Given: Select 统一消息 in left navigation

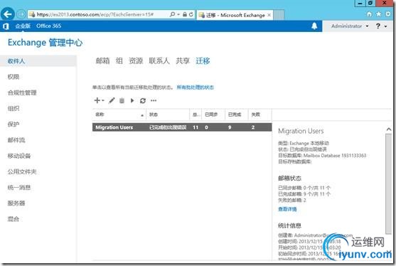Looking at the screenshot, I should [x=19, y=188].
